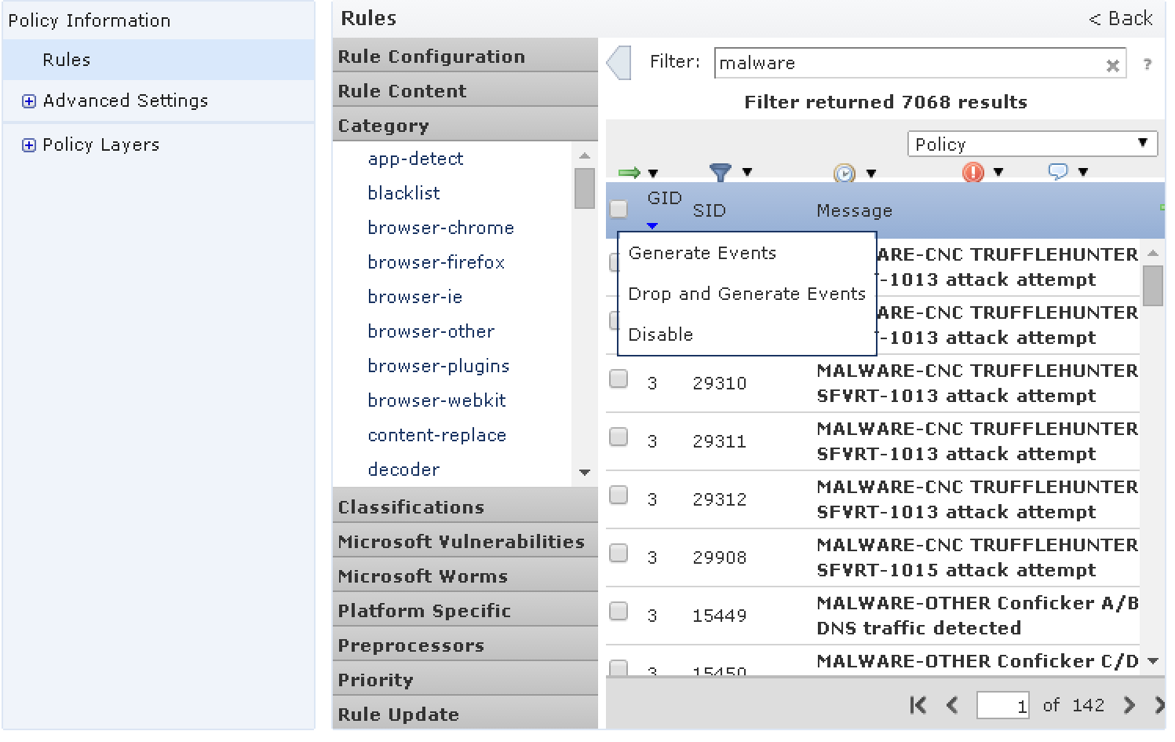Screen dimensions: 1175x742
Task: Open the green arrow Rule State menu
Action: (637, 173)
